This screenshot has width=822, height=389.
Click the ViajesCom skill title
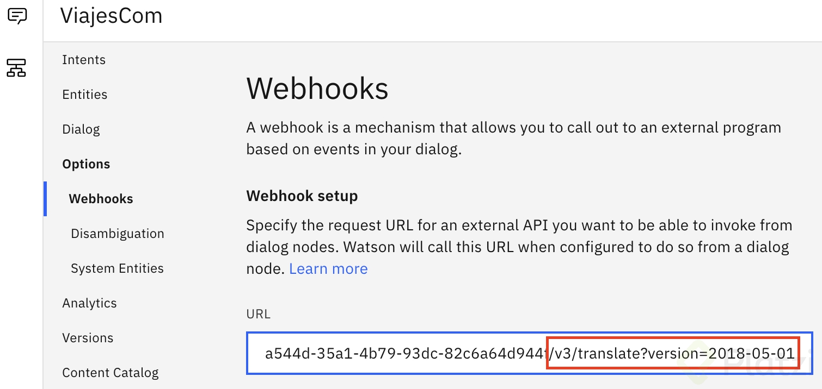coord(111,16)
